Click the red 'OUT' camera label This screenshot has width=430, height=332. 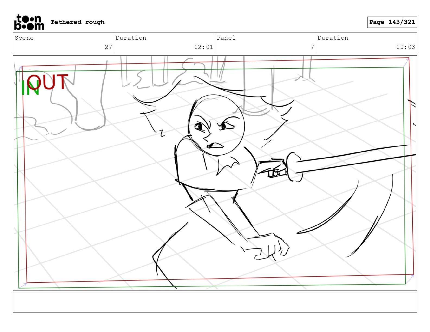[48, 82]
